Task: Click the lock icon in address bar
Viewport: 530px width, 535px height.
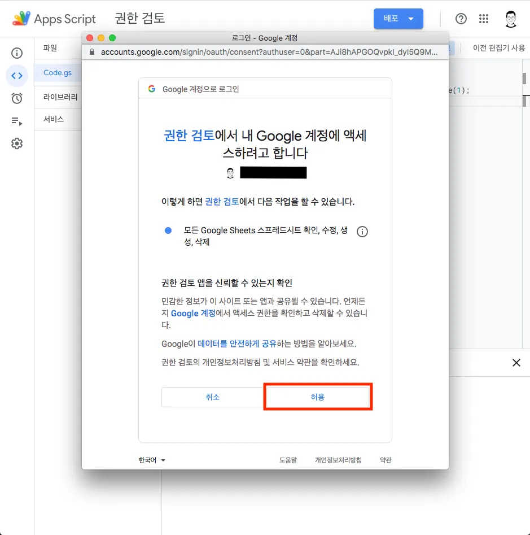Action: tap(91, 52)
